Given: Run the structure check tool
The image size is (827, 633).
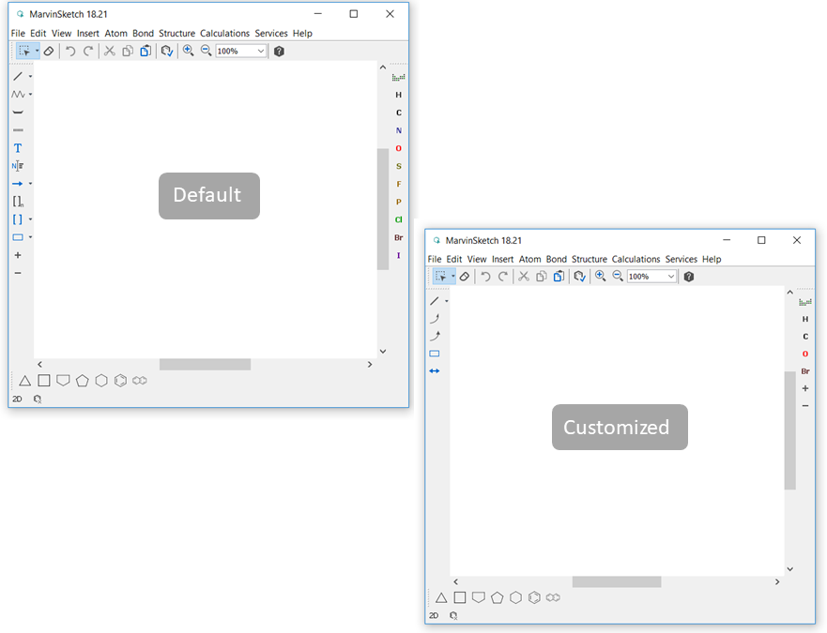Looking at the screenshot, I should coord(167,51).
